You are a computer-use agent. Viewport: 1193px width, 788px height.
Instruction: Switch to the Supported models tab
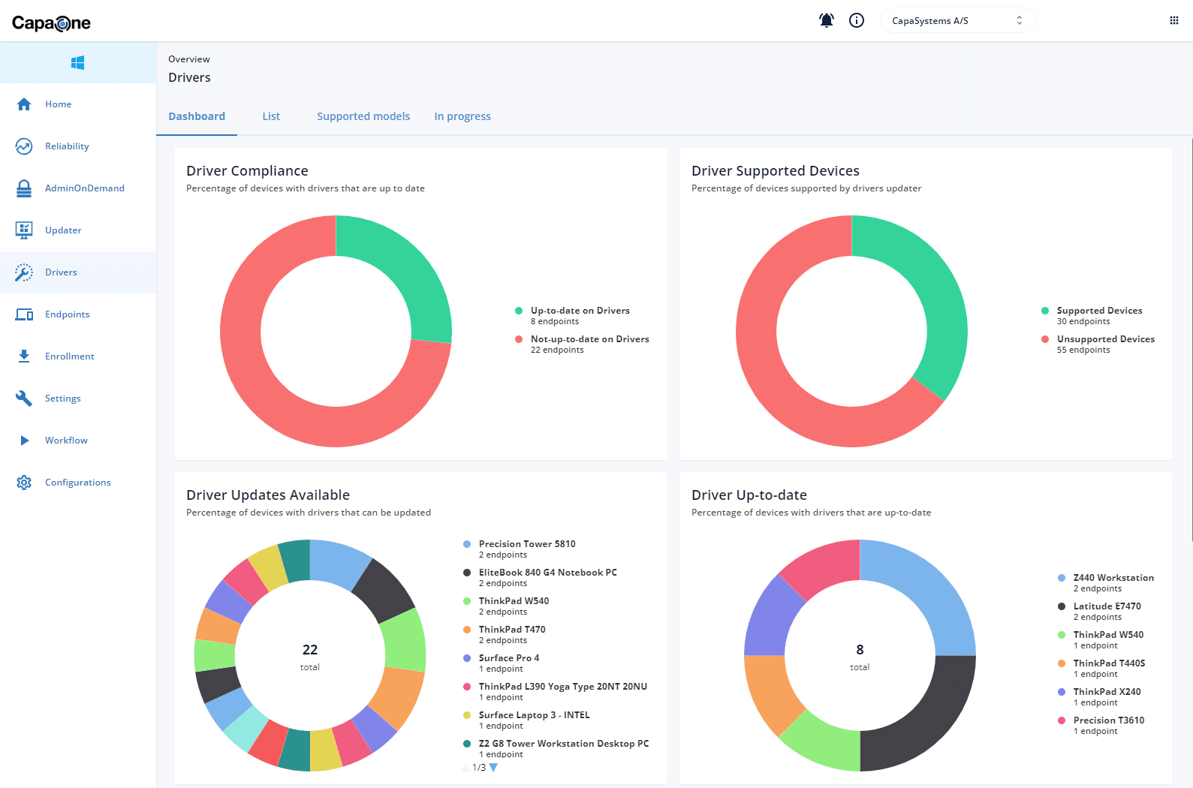coord(363,116)
